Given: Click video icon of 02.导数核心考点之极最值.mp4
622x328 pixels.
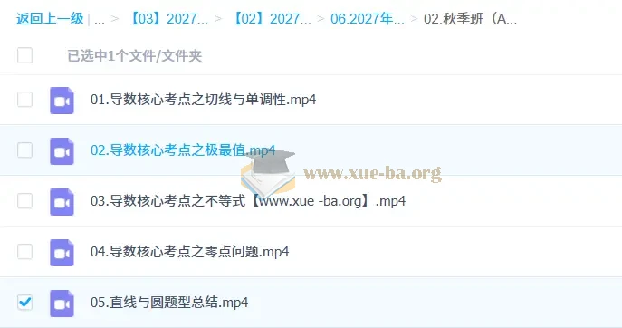Looking at the screenshot, I should (62, 151).
